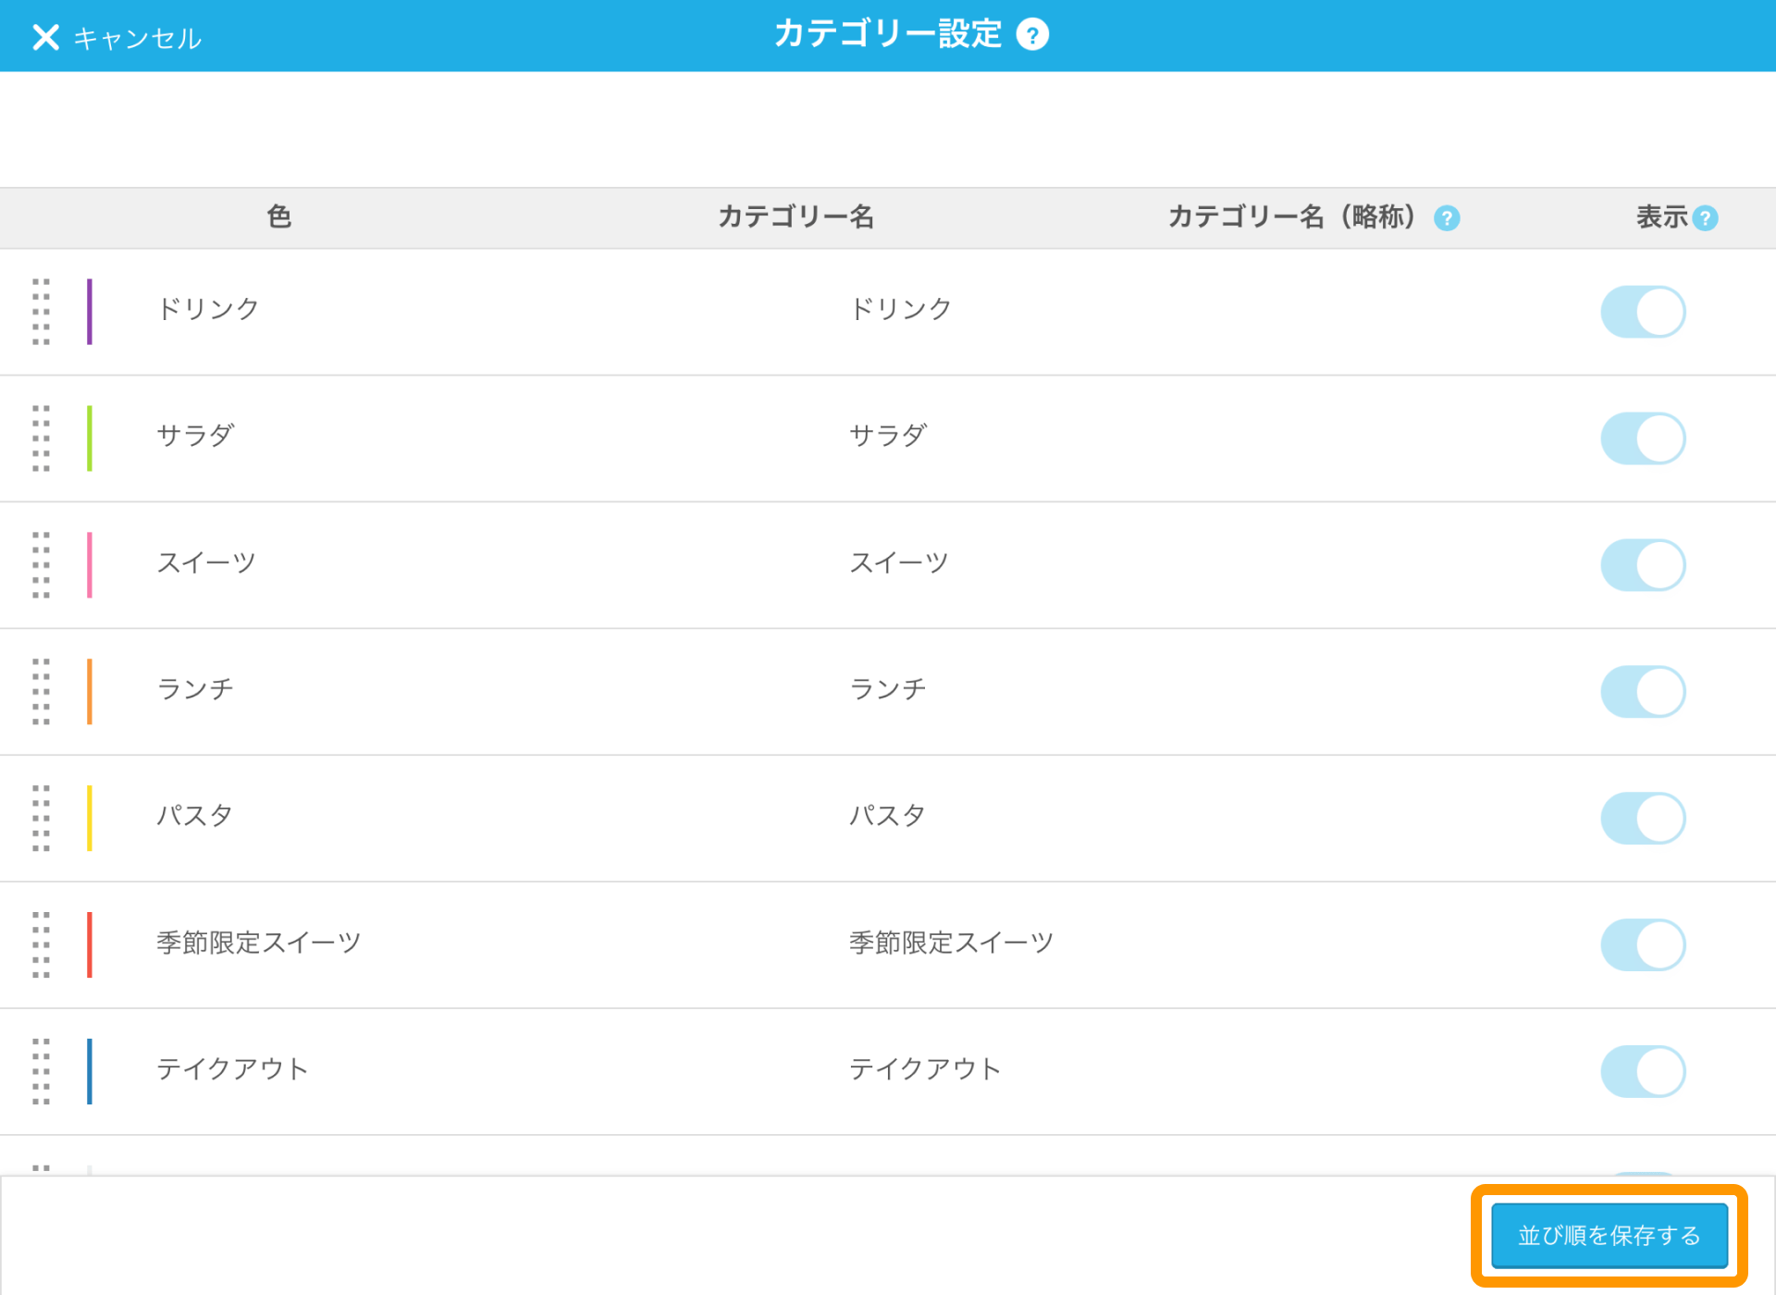Select purple color bar of ドリンク
The width and height of the screenshot is (1776, 1295).
(x=90, y=312)
